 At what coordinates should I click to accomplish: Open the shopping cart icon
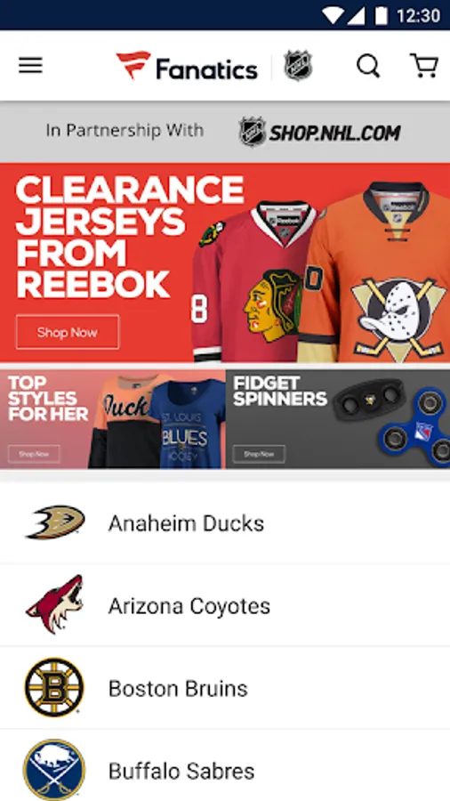424,65
